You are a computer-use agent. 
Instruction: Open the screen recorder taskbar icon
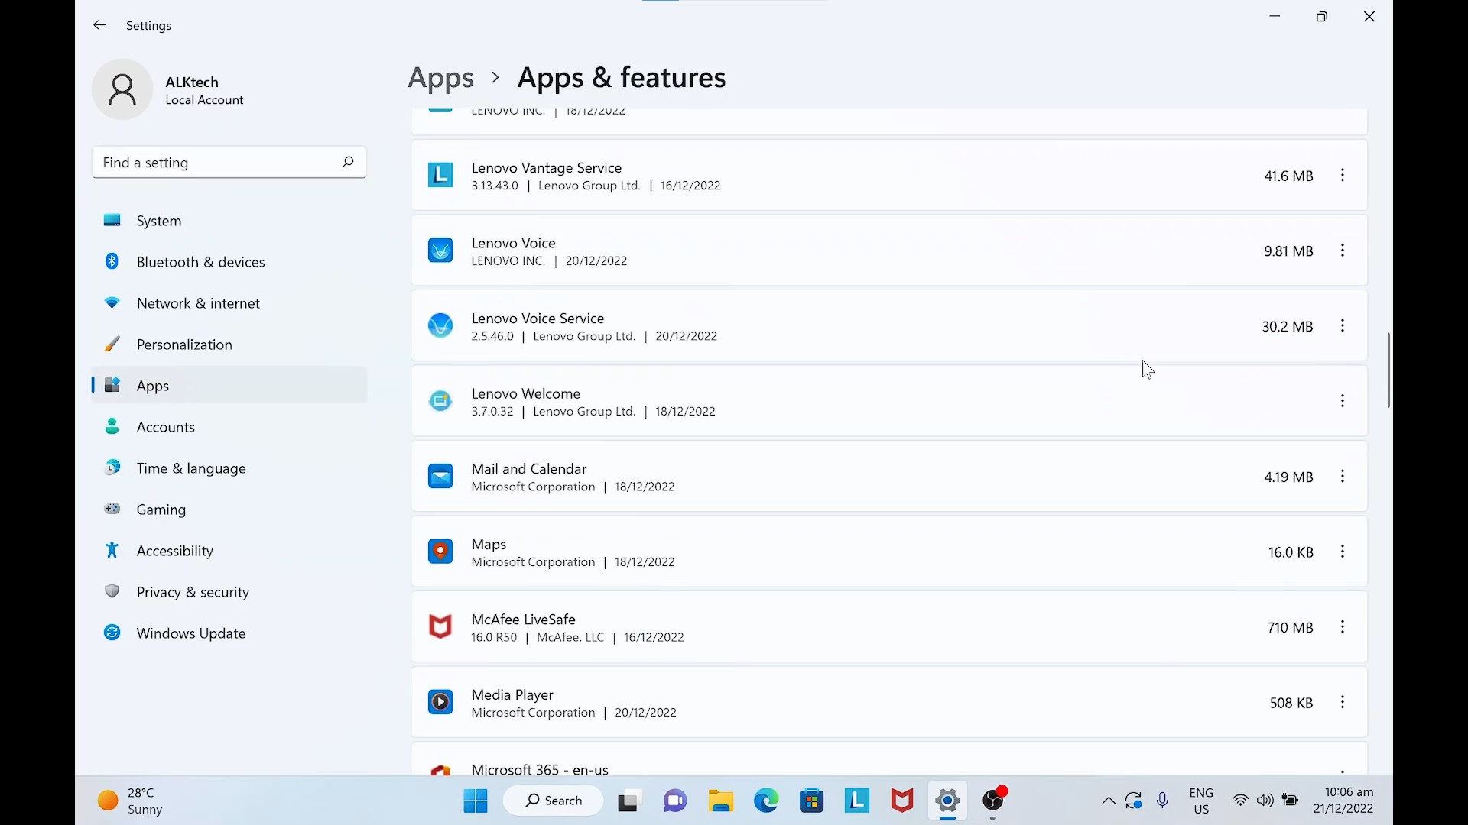[x=994, y=801]
